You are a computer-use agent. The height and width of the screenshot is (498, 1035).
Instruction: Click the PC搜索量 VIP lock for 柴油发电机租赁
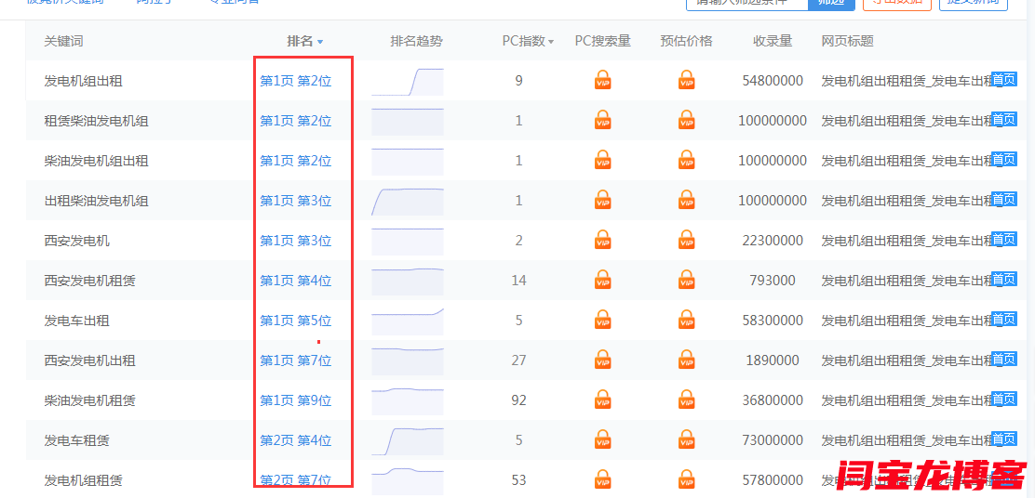[x=602, y=400]
